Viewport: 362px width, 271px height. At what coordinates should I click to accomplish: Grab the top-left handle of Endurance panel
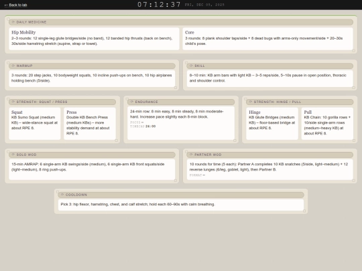click(127, 99)
